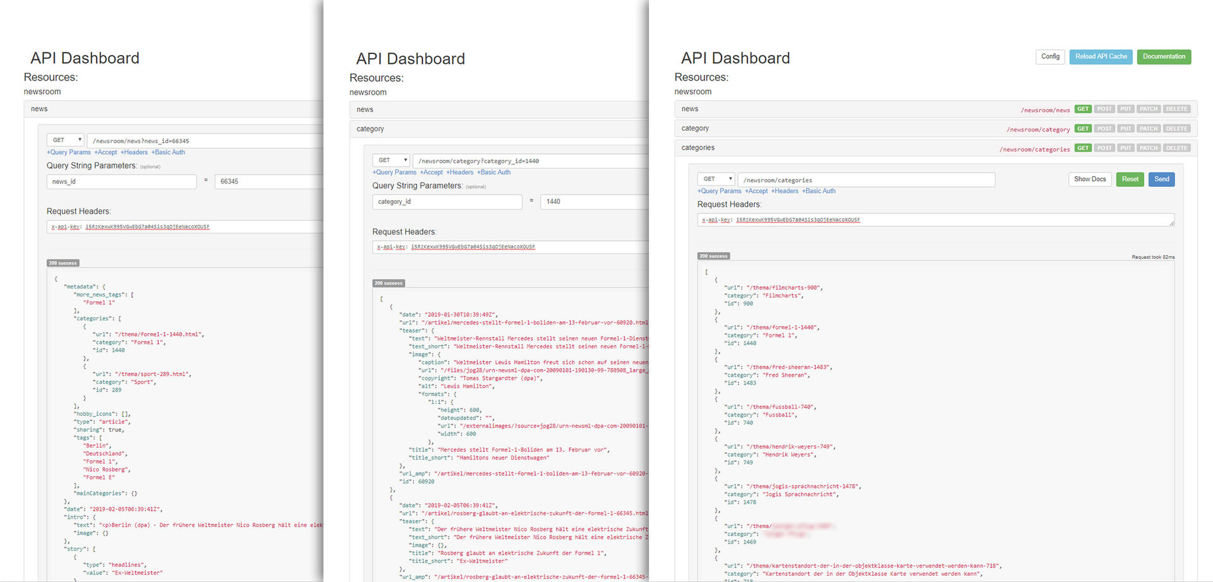
Task: Click the green Reset button
Action: tap(1130, 179)
